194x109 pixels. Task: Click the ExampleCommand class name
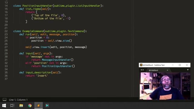point(33,31)
